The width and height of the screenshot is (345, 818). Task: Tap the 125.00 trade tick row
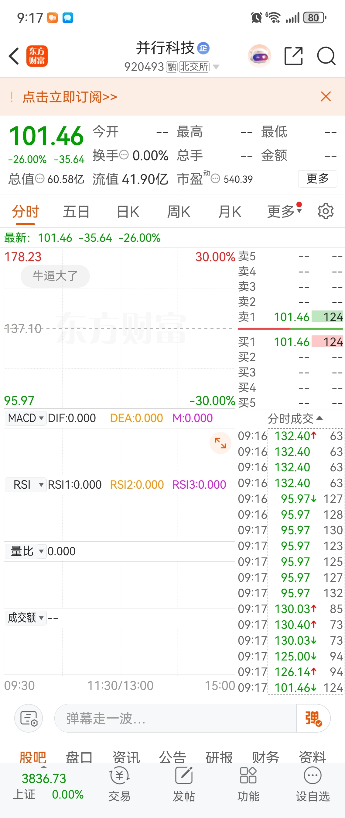pyautogui.click(x=290, y=656)
